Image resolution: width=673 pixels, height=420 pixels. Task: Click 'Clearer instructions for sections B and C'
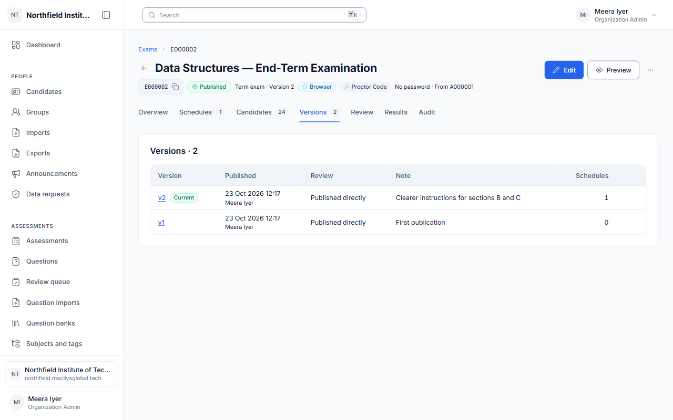[x=458, y=198]
